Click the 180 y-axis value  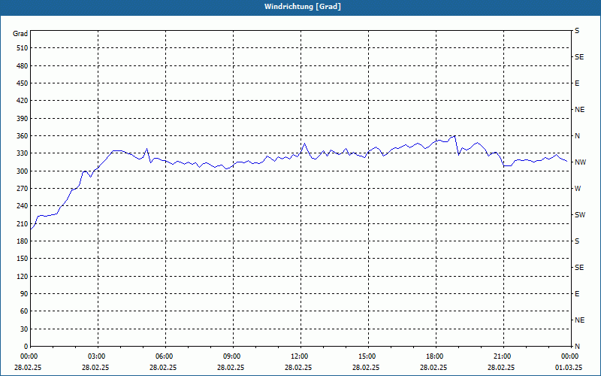tap(23, 241)
